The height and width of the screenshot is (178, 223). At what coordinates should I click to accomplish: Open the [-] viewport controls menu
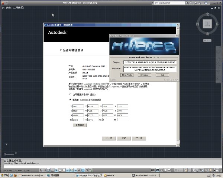pos(4,7)
